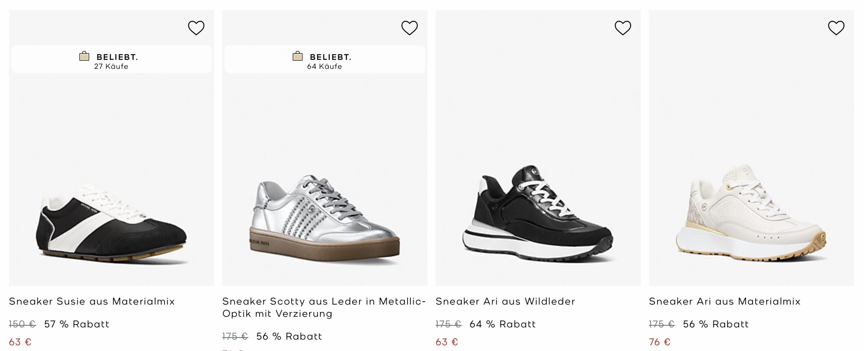Click the 63 € sale price of Sneaker Susie

(x=20, y=342)
